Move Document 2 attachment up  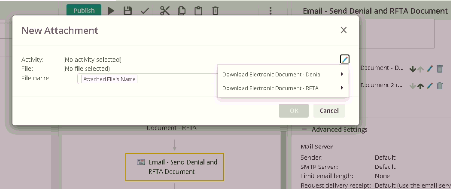click(x=421, y=86)
